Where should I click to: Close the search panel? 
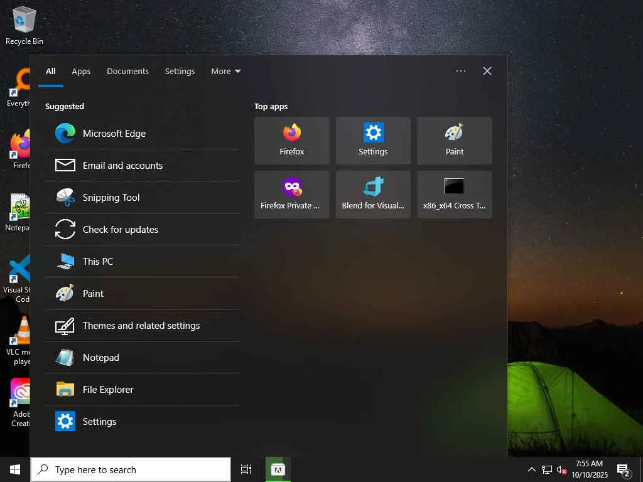[487, 71]
